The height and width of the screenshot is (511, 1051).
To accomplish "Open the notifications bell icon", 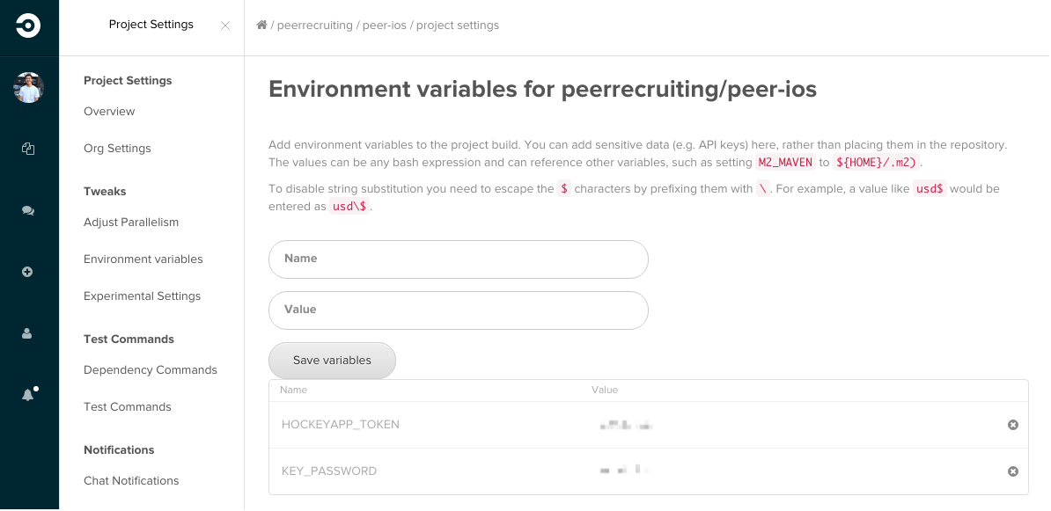I will pos(28,395).
